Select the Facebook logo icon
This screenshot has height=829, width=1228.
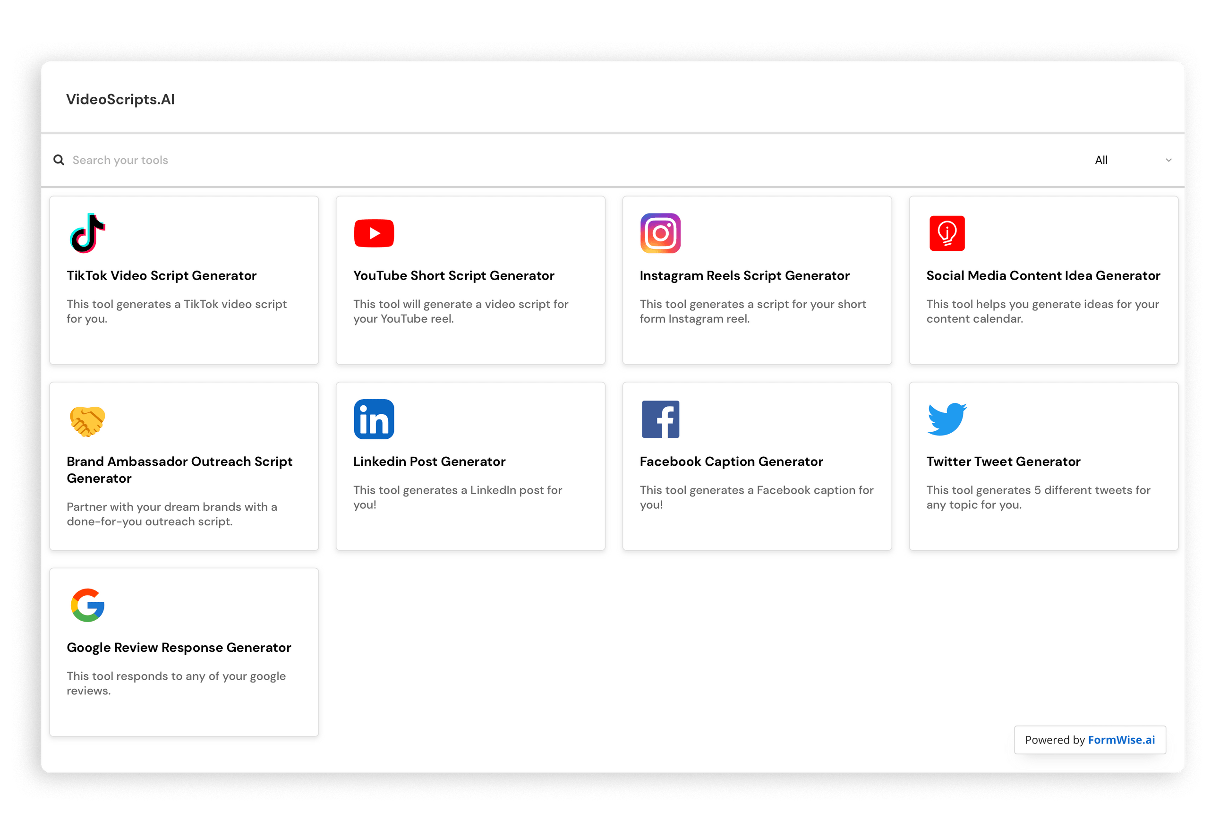[660, 419]
